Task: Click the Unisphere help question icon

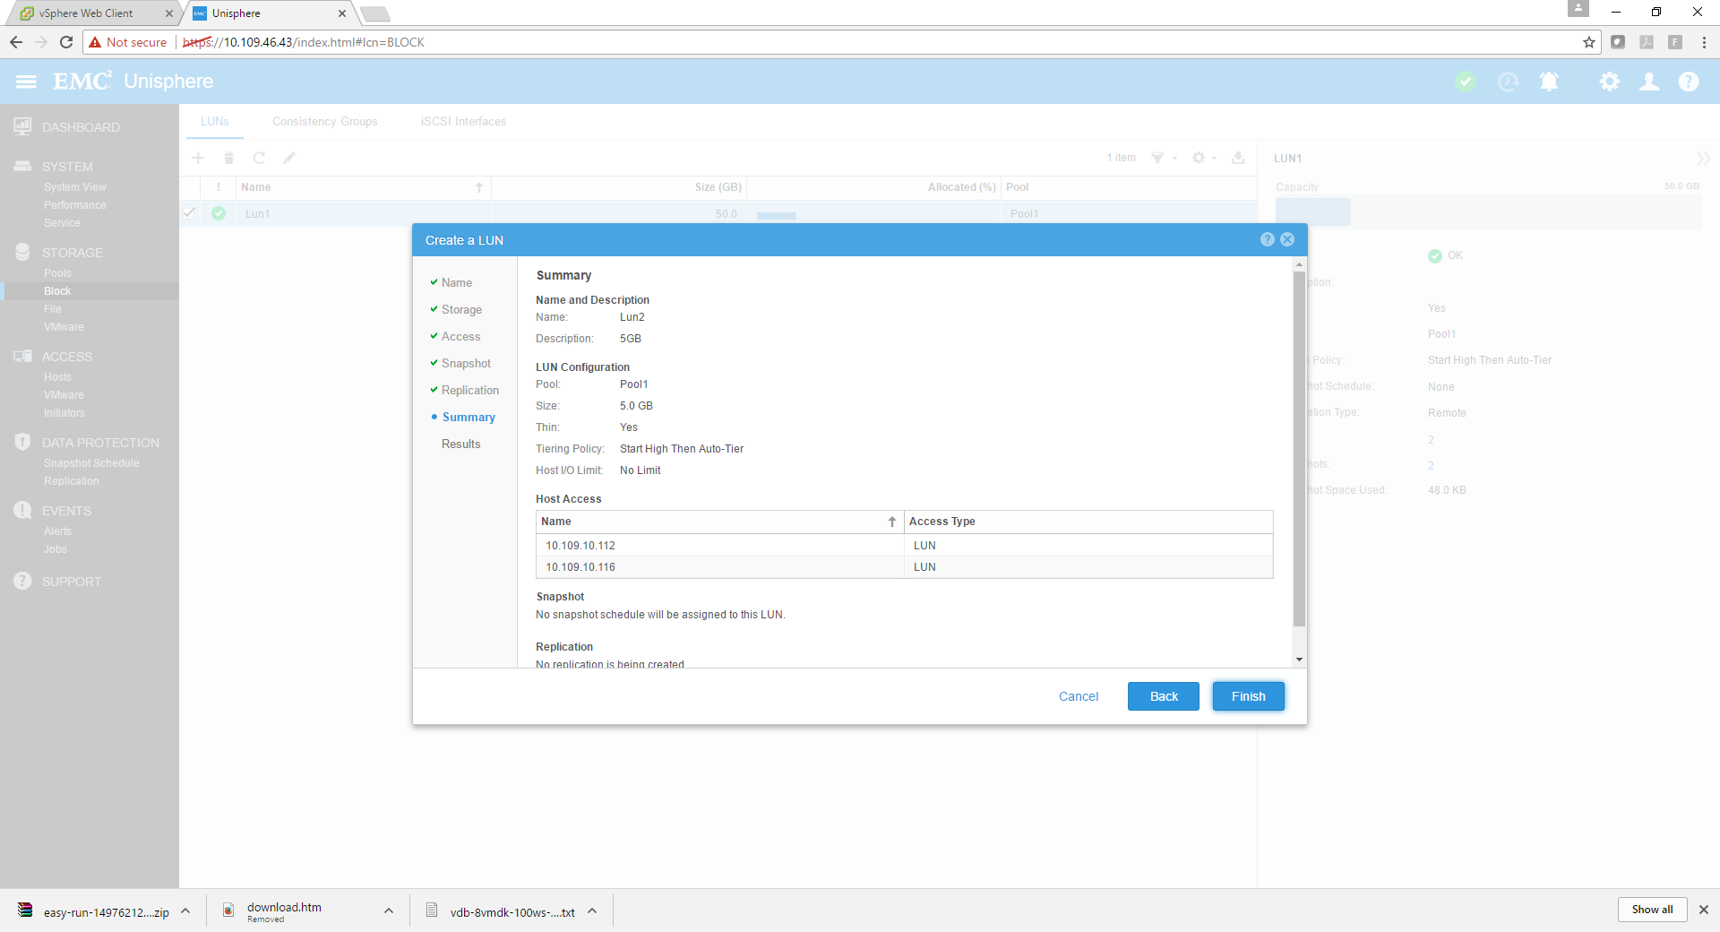Action: [1688, 82]
